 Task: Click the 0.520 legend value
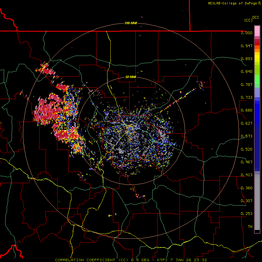click(x=247, y=149)
